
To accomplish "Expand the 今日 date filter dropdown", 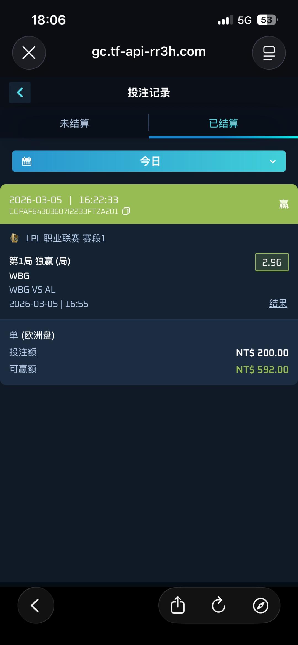I will pyautogui.click(x=150, y=161).
